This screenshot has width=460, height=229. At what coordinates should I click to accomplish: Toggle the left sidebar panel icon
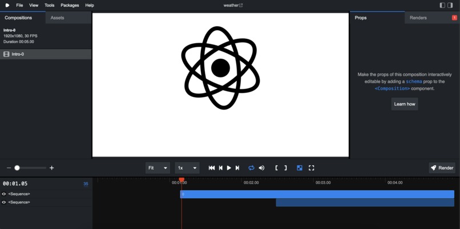pos(442,5)
